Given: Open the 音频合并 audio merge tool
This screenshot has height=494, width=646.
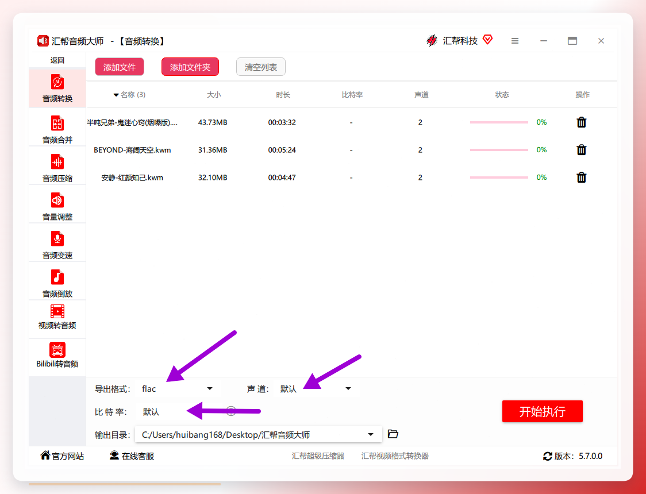Looking at the screenshot, I should [x=57, y=129].
